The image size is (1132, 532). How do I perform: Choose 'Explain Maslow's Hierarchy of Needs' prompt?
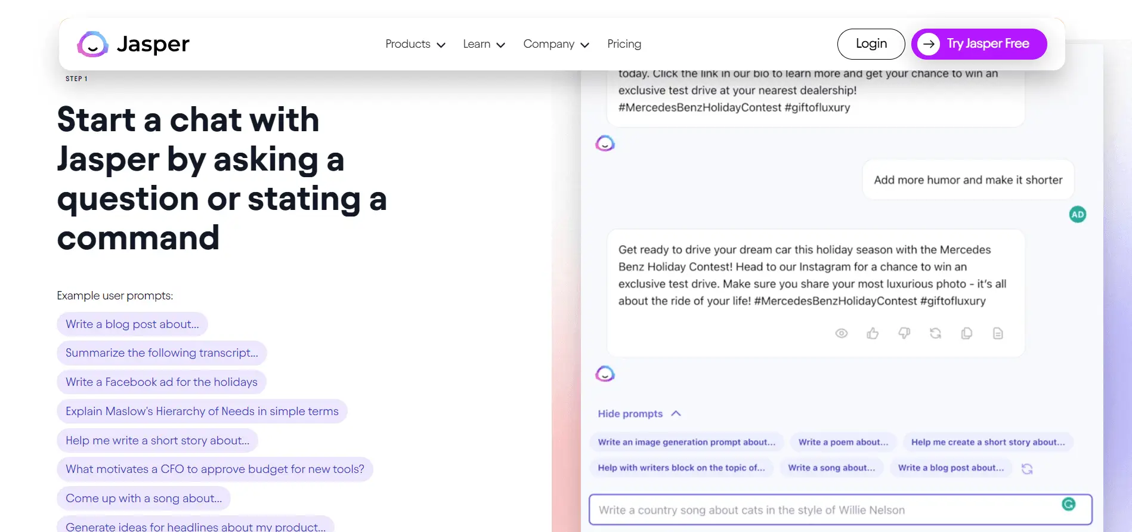[202, 411]
